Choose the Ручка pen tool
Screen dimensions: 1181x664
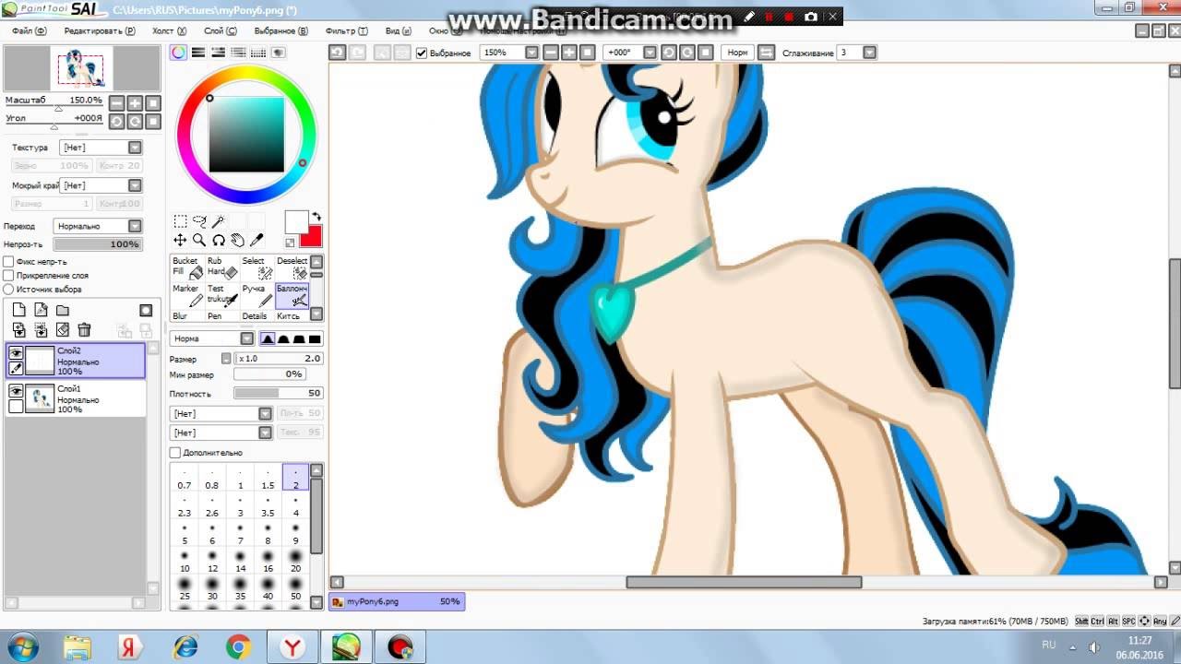[257, 295]
